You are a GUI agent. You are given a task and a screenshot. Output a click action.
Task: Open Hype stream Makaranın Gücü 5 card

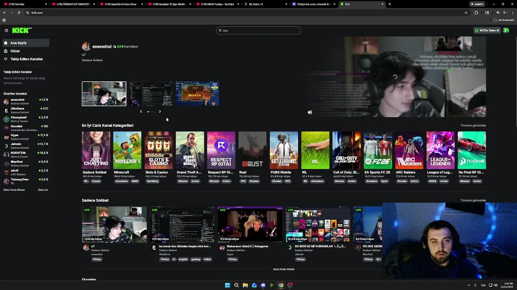point(250,225)
